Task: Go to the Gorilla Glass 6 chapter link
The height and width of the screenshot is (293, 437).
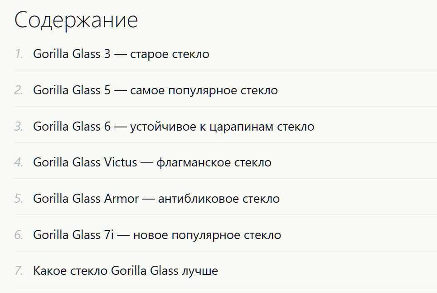Action: click(174, 127)
